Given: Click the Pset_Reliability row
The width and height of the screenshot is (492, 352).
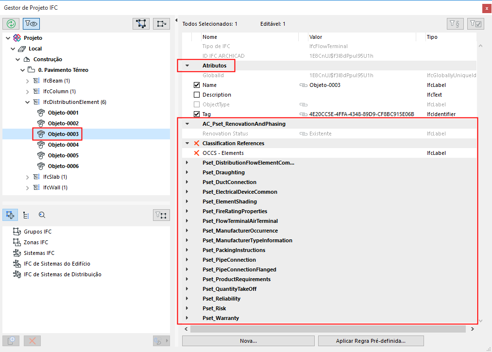Looking at the screenshot, I should tap(329, 299).
